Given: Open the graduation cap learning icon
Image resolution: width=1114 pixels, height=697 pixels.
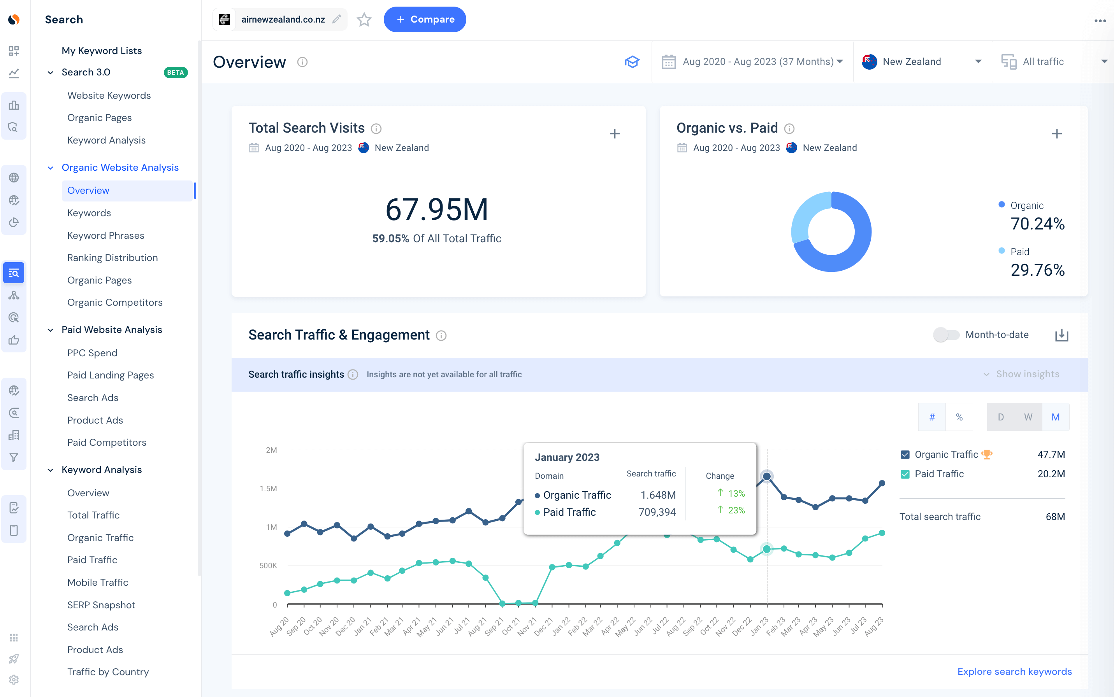Looking at the screenshot, I should click(x=632, y=62).
